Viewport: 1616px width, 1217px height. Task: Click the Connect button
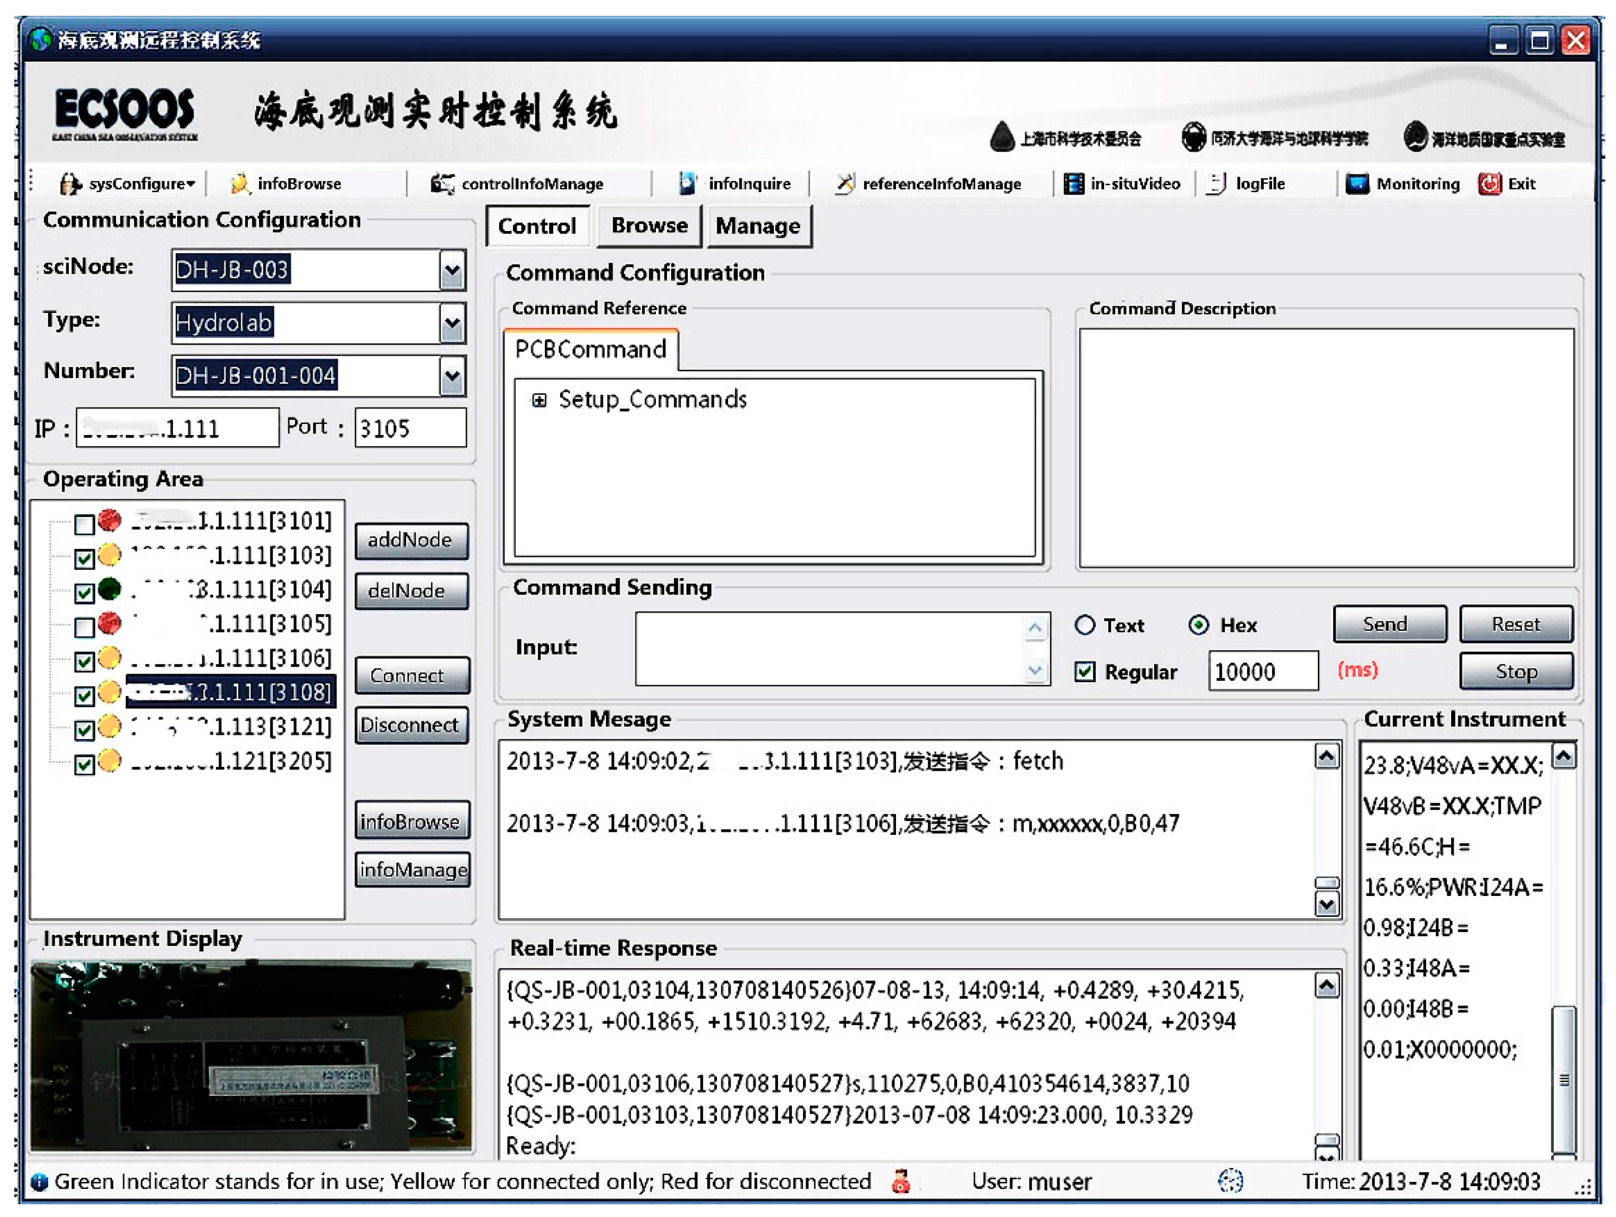[411, 675]
